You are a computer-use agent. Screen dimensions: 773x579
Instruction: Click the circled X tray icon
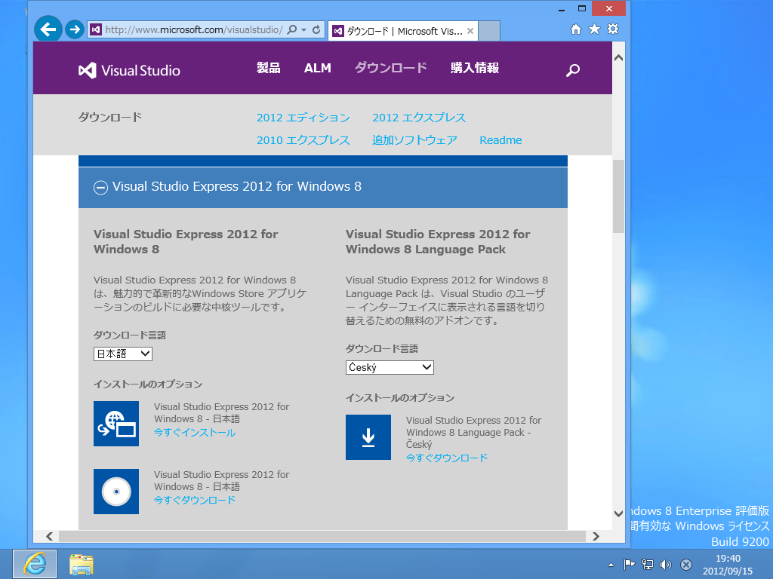pyautogui.click(x=685, y=565)
